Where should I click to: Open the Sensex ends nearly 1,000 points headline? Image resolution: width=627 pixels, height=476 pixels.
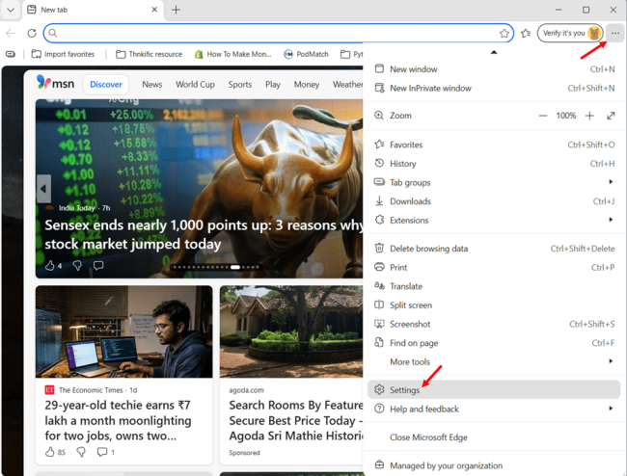point(204,234)
